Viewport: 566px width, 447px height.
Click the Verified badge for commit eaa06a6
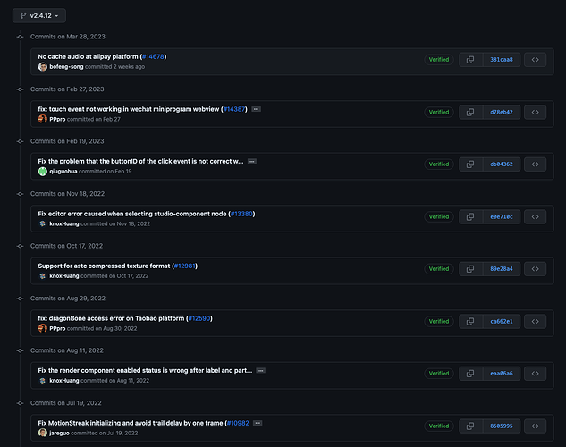pos(438,374)
